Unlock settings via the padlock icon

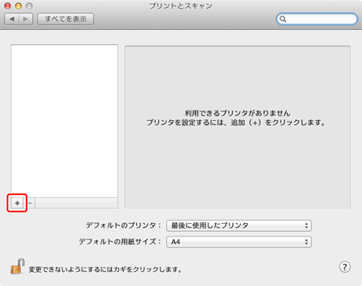[x=17, y=266]
